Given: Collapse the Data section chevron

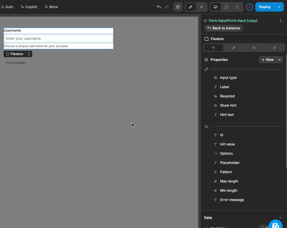Looking at the screenshot, I should pyautogui.click(x=280, y=218).
